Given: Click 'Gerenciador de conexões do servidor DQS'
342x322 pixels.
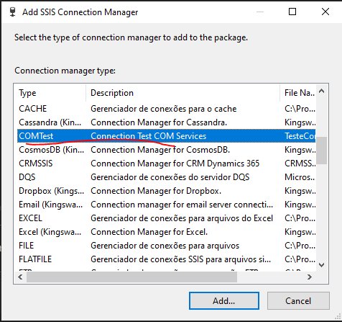Looking at the screenshot, I should (x=170, y=177).
